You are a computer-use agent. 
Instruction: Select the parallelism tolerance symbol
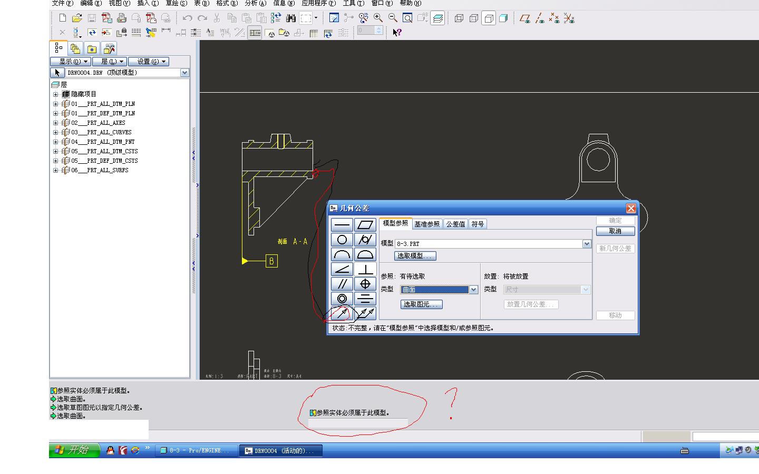[342, 284]
